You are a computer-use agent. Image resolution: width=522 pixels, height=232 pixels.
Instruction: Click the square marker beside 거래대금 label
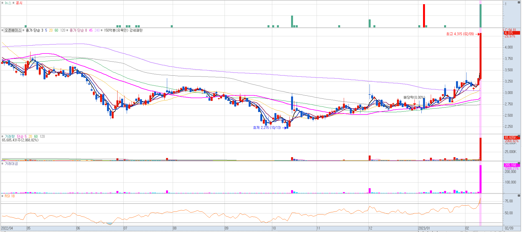(2, 164)
